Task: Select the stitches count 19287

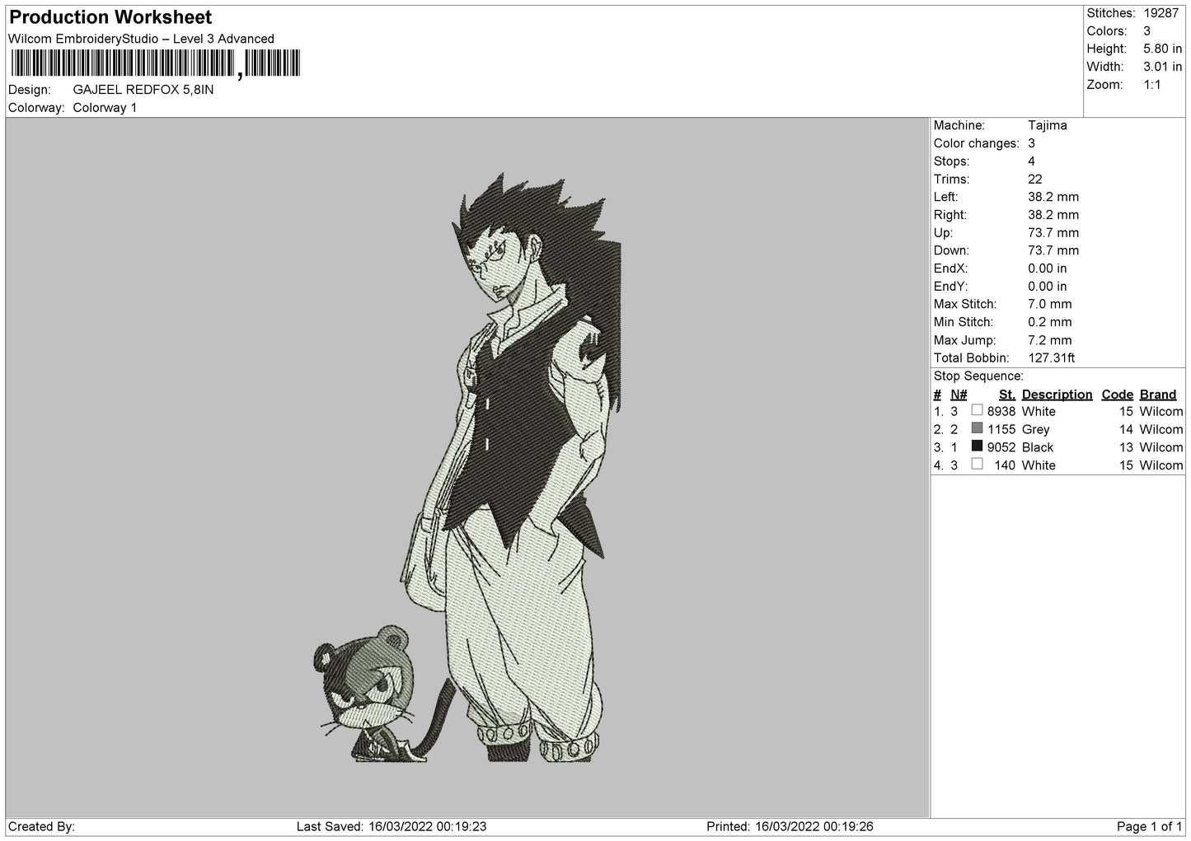Action: click(1162, 13)
